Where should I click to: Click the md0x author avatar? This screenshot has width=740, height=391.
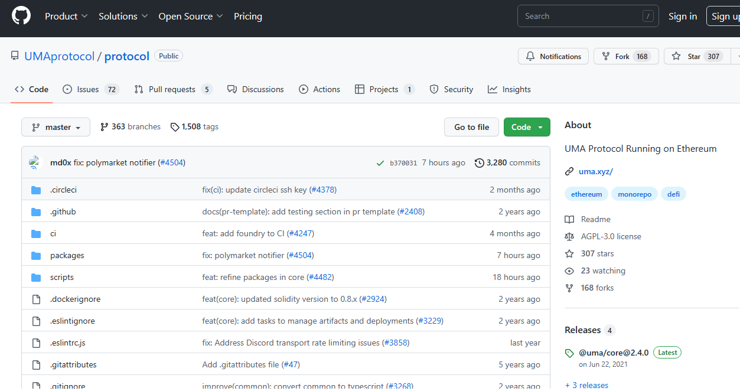point(35,162)
